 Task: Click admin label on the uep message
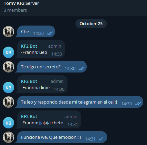pos(55,46)
